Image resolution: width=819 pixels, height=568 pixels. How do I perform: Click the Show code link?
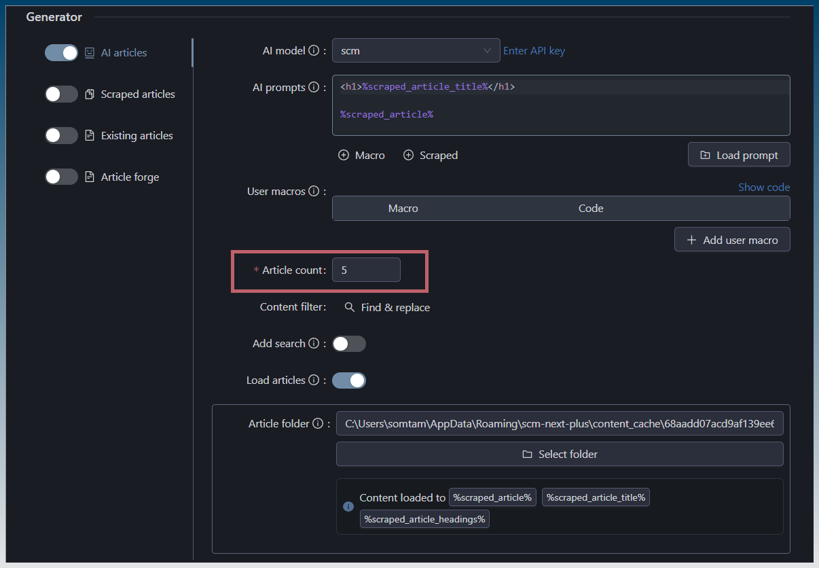[x=764, y=188]
